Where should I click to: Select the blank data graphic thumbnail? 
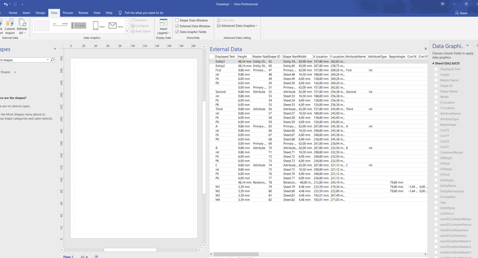pos(41,25)
